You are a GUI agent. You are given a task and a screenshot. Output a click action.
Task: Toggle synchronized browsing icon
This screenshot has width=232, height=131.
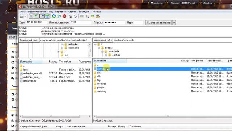click(x=93, y=16)
